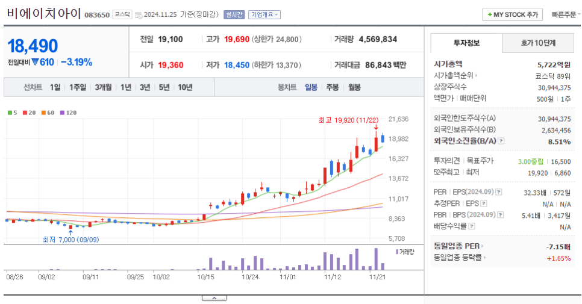Switch to the 호가10단계 tab

tap(538, 43)
